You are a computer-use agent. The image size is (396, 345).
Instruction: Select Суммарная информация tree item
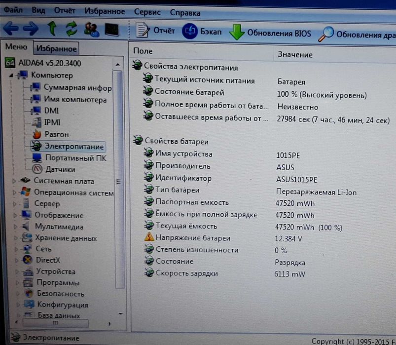coord(71,88)
